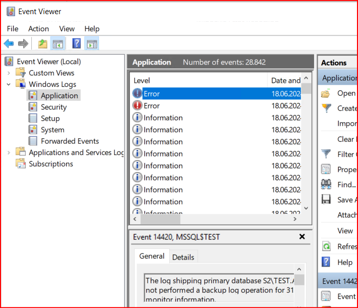
Task: Click Import Custom View action link
Action: (x=347, y=124)
